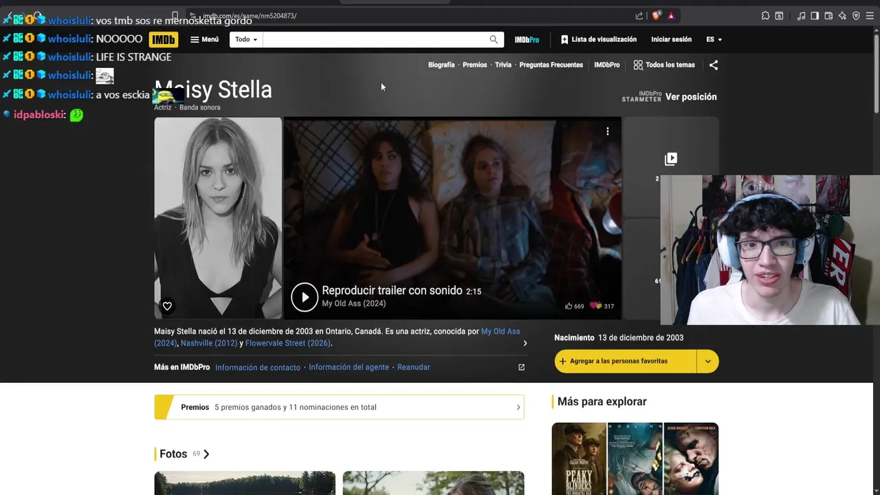This screenshot has height=495, width=880.
Task: Expand the biography with the chevron arrow
Action: (525, 343)
